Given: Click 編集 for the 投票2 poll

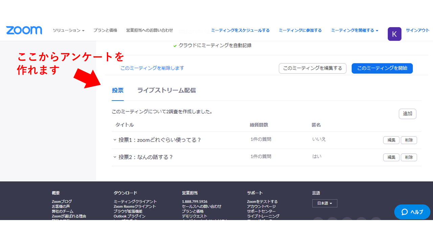Looking at the screenshot, I should click(391, 157).
